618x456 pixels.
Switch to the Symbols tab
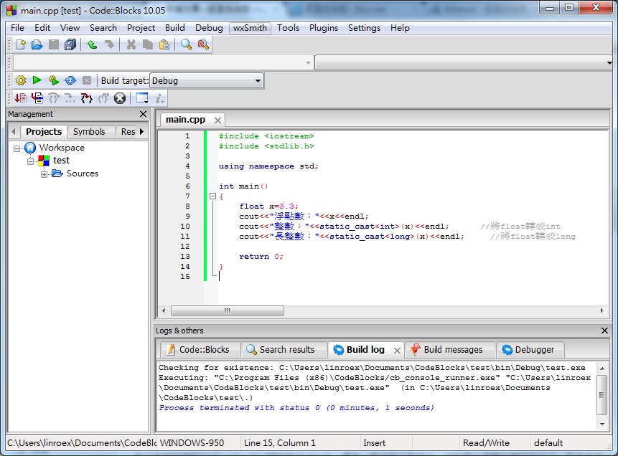89,131
